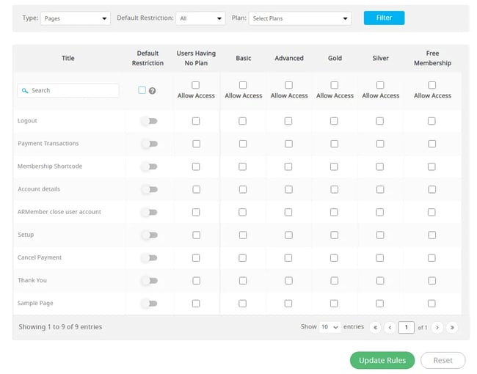This screenshot has width=477, height=374.
Task: Toggle default restriction for Sample Page
Action: [150, 304]
